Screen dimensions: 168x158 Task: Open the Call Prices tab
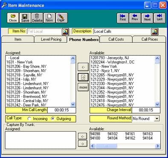[150, 39]
